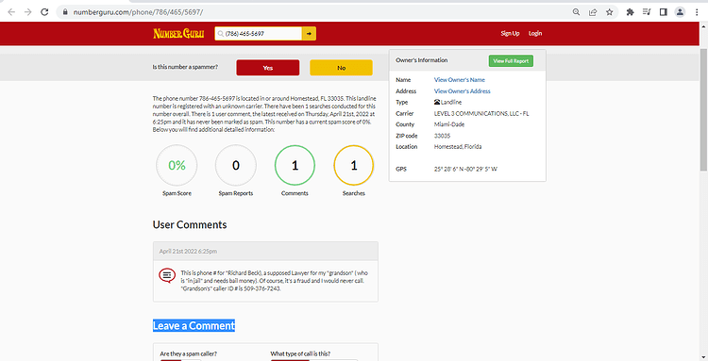
Task: Click the View Full Report button
Action: click(511, 61)
